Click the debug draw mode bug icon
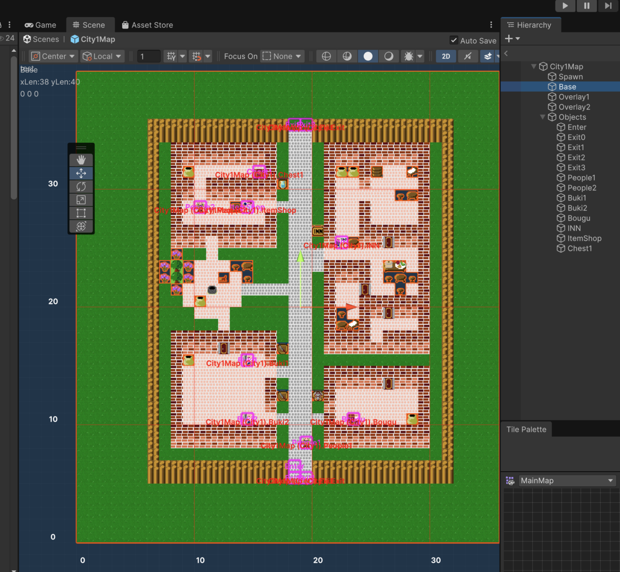Image resolution: width=620 pixels, height=572 pixels. 409,56
